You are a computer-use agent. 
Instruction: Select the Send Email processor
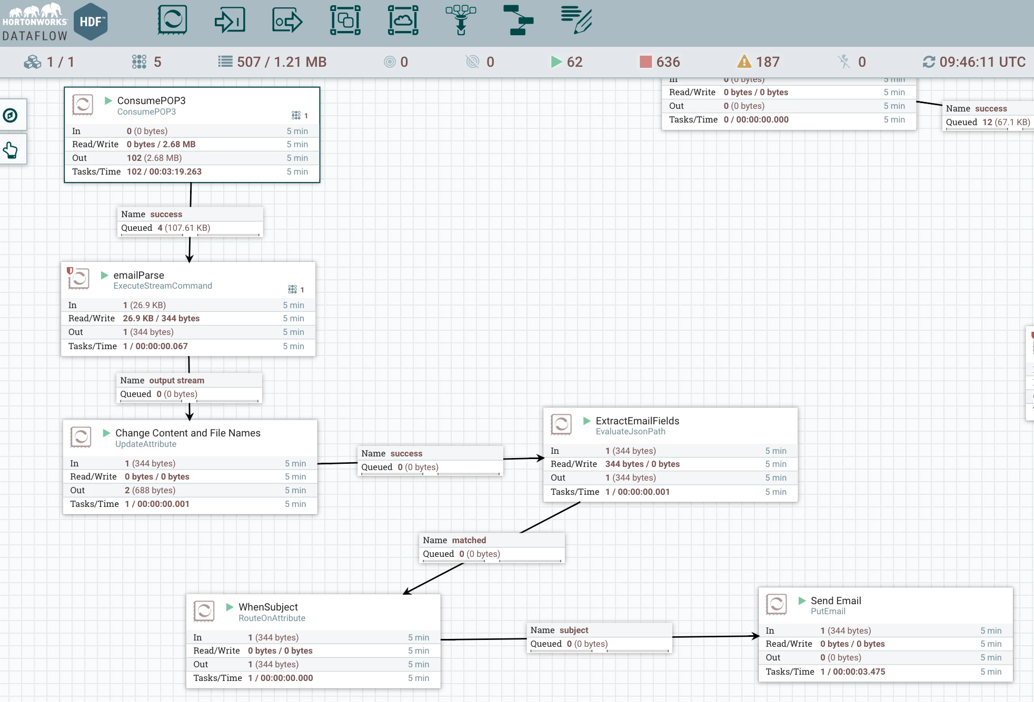[x=886, y=635]
